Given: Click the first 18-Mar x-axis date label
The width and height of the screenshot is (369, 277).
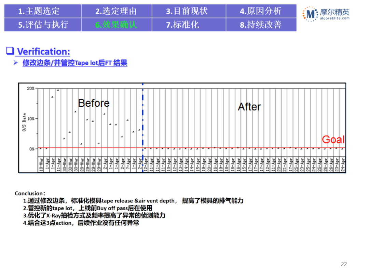Looking at the screenshot, I should pyautogui.click(x=41, y=164).
